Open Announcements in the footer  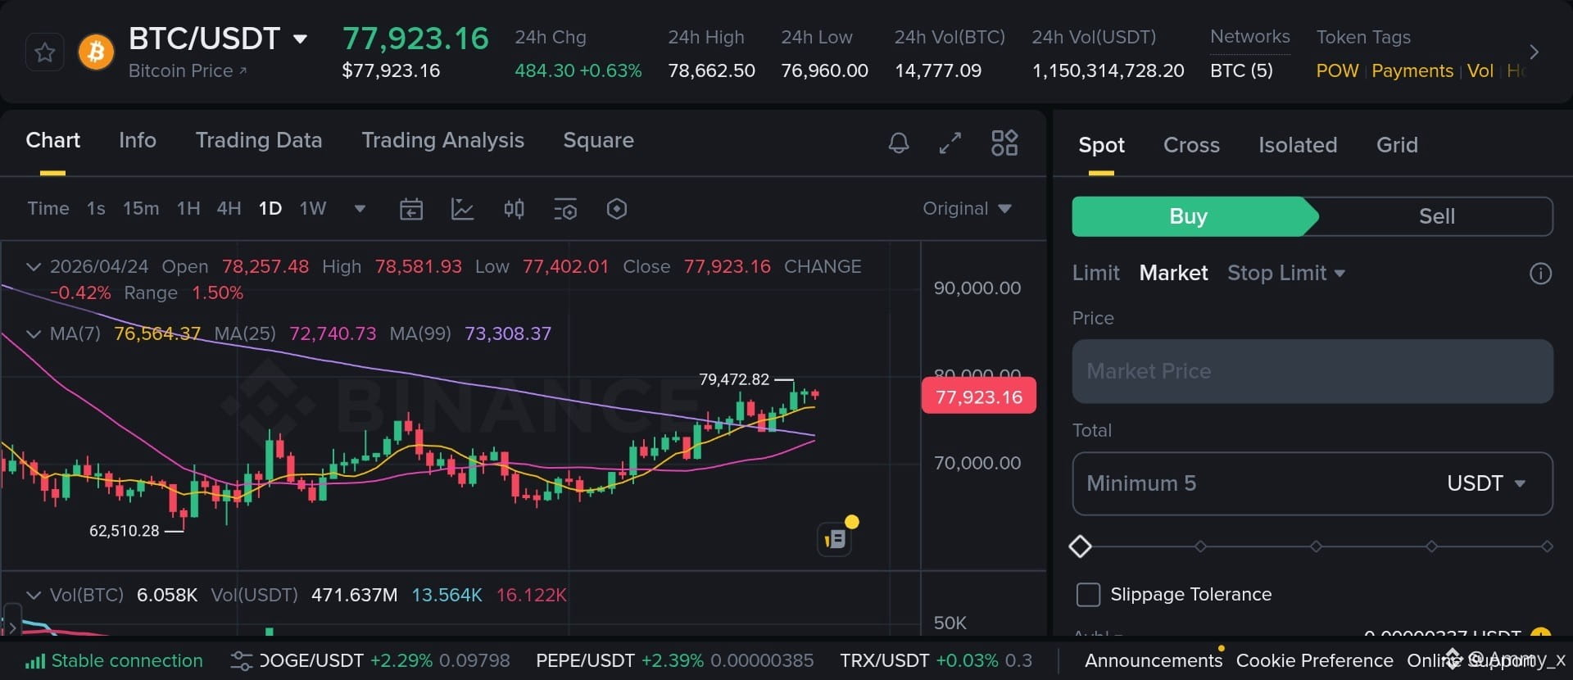[1154, 661]
